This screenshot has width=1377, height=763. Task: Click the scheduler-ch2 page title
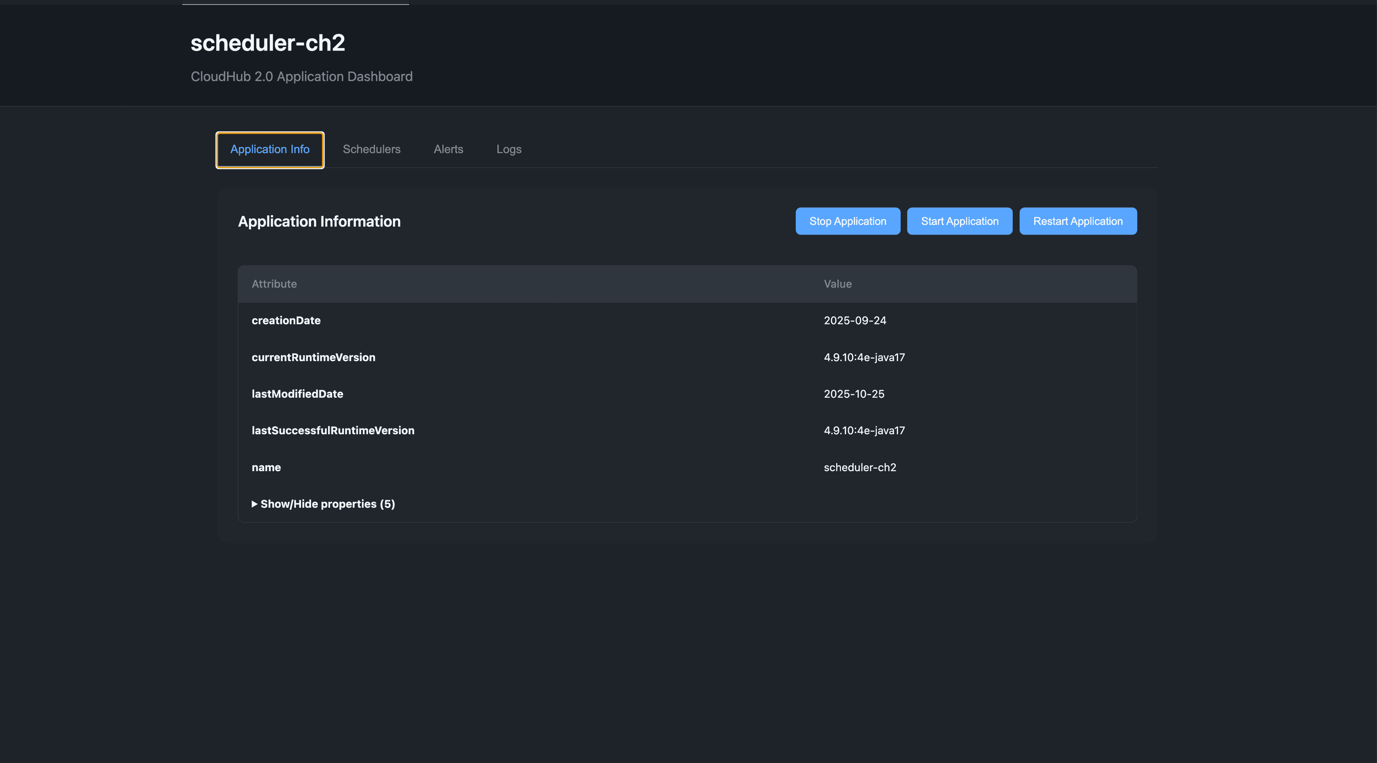(267, 43)
